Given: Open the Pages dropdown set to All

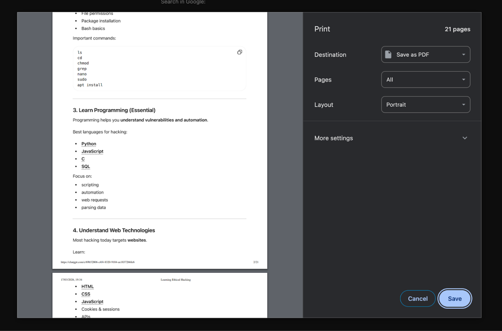Looking at the screenshot, I should pos(426,80).
